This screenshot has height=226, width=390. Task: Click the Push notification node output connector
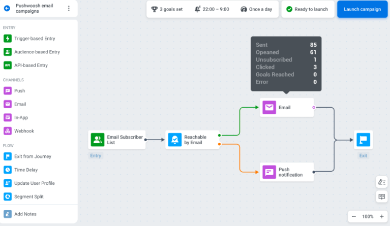pyautogui.click(x=314, y=172)
